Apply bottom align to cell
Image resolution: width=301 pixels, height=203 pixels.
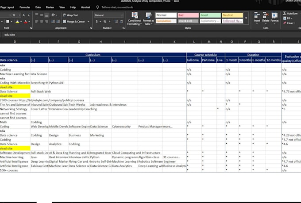46,15
